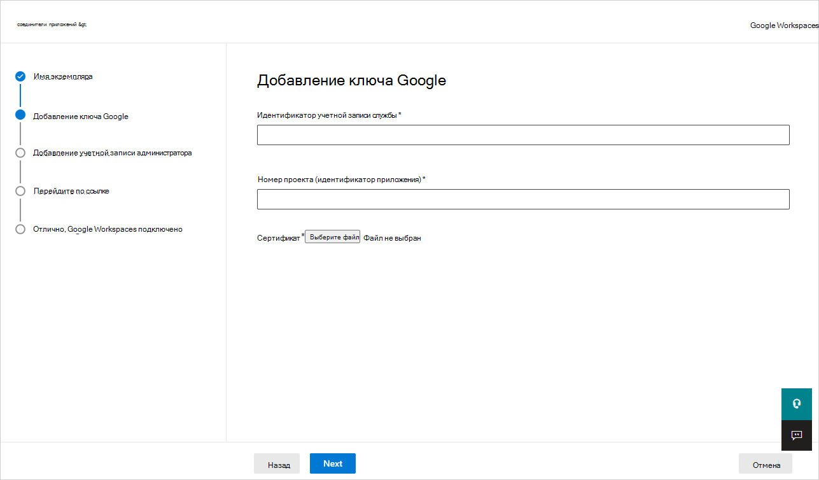This screenshot has width=819, height=480.
Task: Click the Google Workspaces header text
Action: pyautogui.click(x=784, y=25)
